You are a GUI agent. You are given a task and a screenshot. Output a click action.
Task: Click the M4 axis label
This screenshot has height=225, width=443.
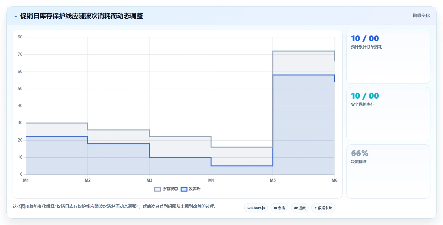(211, 180)
